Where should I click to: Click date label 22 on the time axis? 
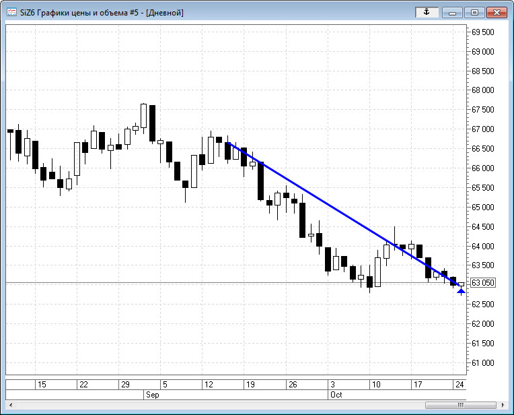coord(83,385)
